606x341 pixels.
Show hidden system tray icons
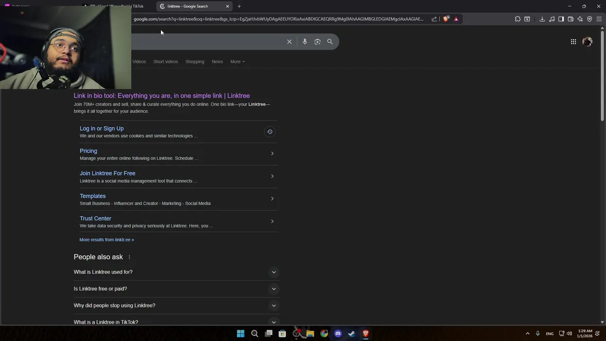click(527, 333)
